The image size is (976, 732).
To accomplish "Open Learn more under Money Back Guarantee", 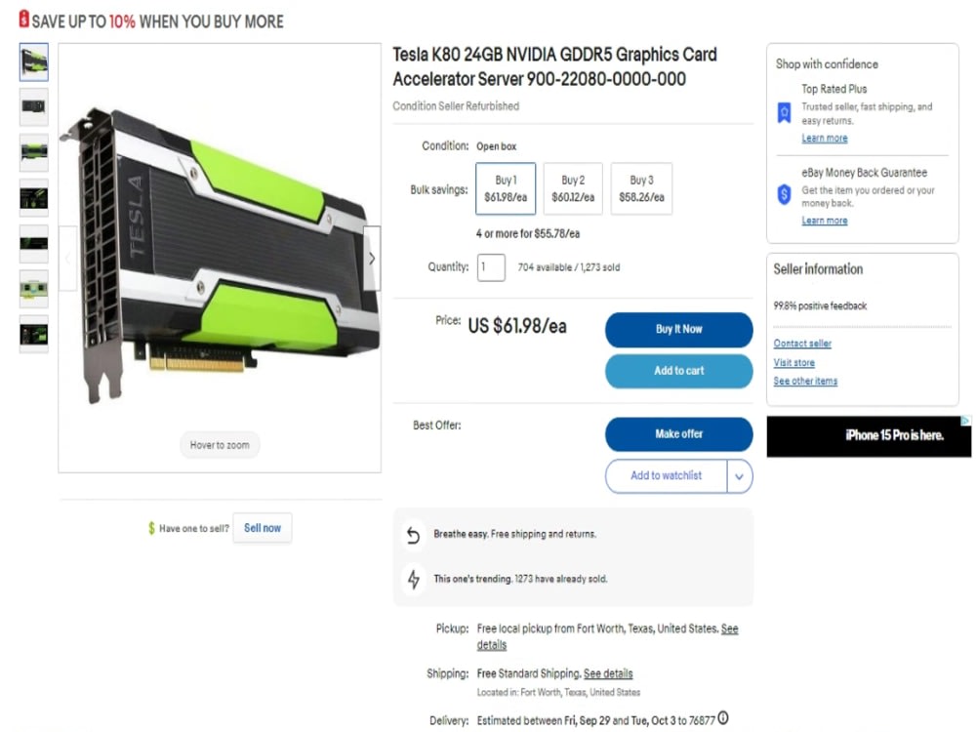I will pos(824,221).
